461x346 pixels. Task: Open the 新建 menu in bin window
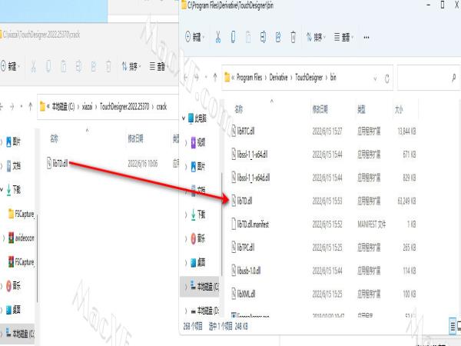tap(195, 37)
